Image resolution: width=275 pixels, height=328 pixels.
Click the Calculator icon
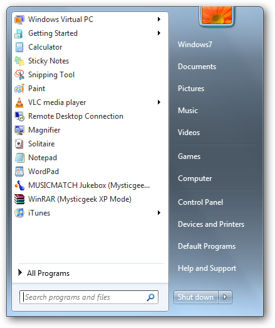(19, 47)
